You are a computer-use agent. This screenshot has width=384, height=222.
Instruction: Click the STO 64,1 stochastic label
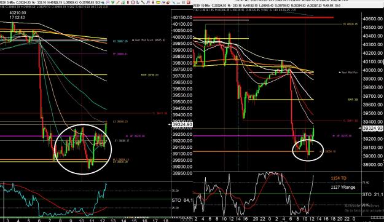pos(182,200)
